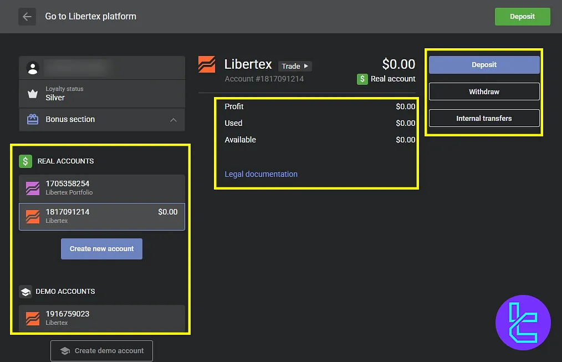Open the Legal documentation link
The height and width of the screenshot is (362, 562).
(261, 174)
